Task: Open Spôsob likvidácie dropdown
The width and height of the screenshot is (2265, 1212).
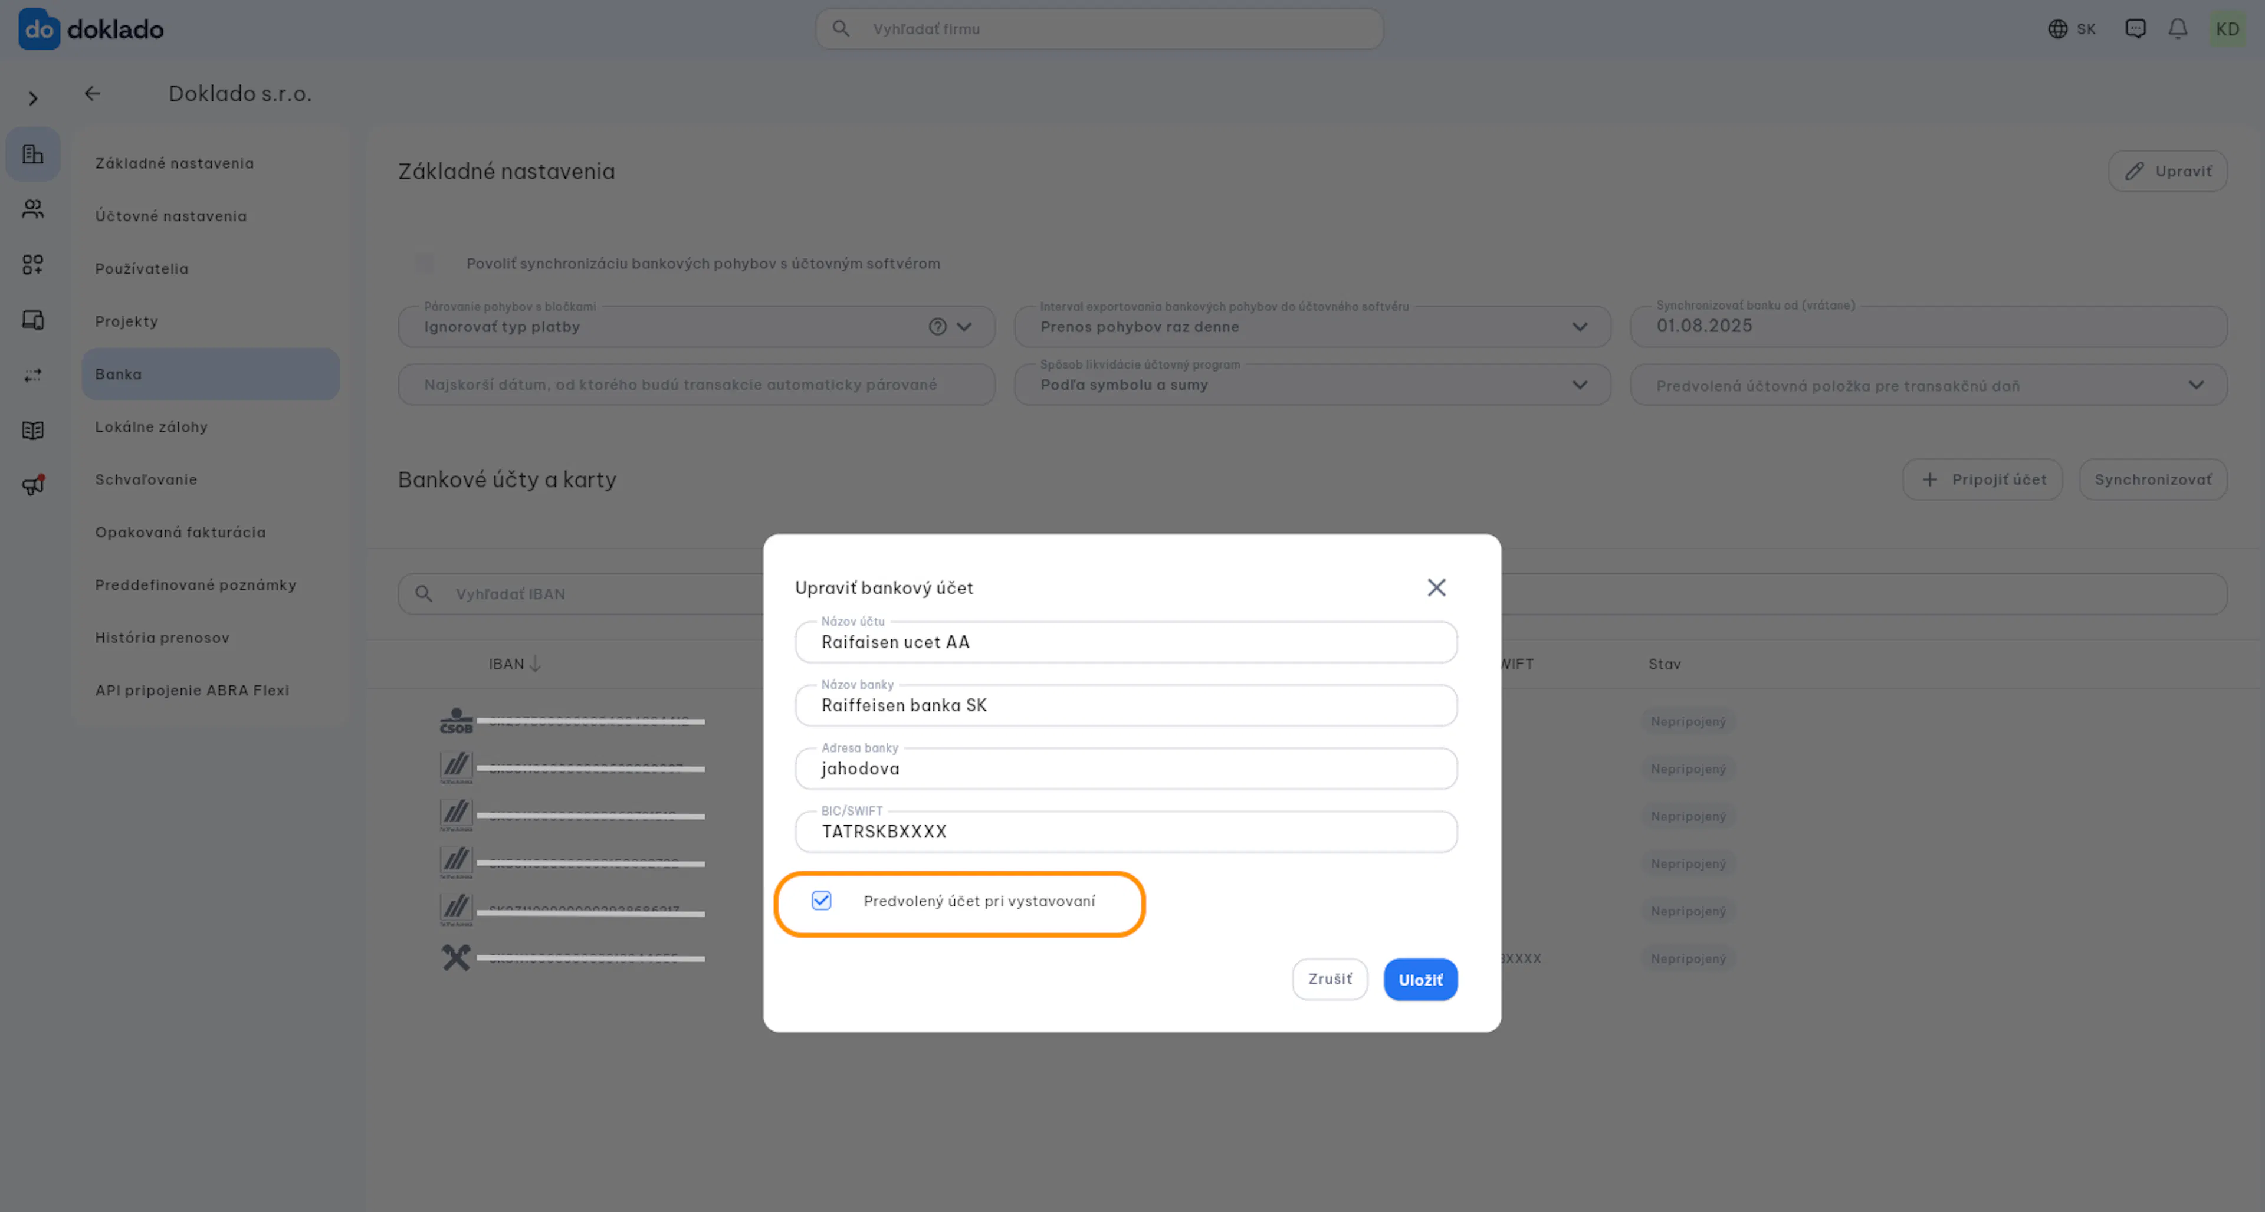Action: [x=1313, y=385]
